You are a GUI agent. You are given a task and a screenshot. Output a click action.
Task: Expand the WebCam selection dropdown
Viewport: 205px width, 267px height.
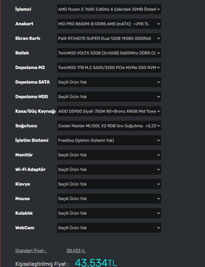tap(109, 228)
